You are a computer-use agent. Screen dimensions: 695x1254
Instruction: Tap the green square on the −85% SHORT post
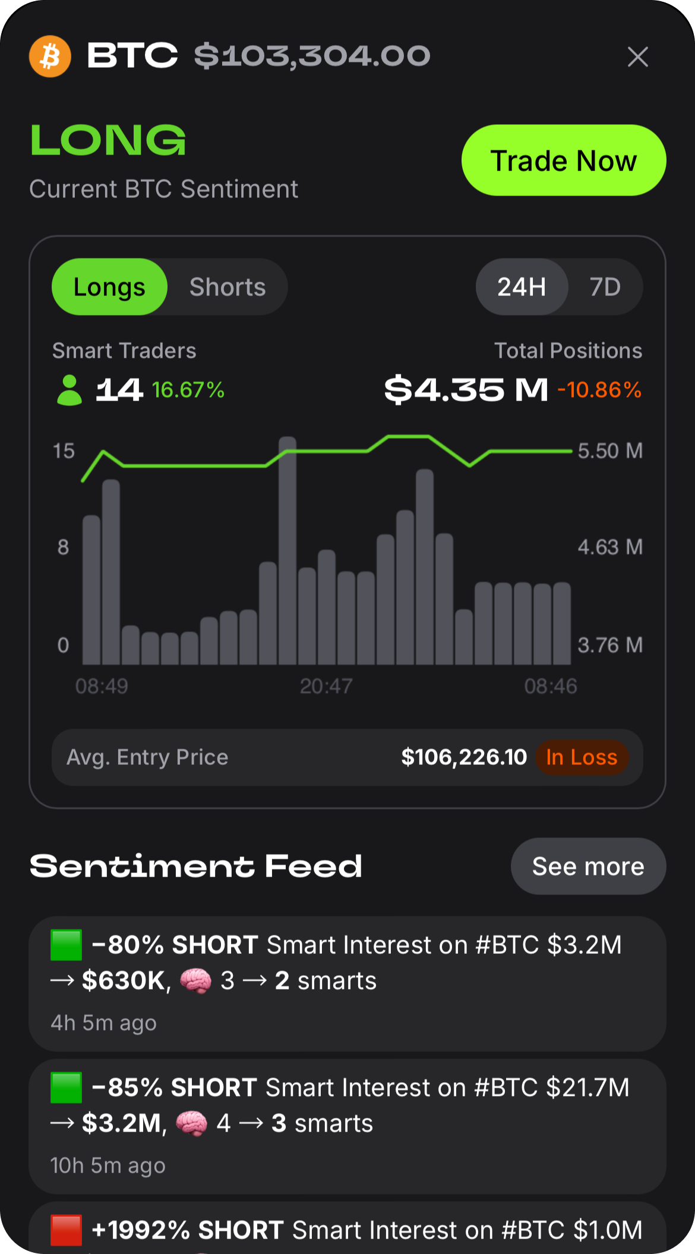[x=66, y=1088]
